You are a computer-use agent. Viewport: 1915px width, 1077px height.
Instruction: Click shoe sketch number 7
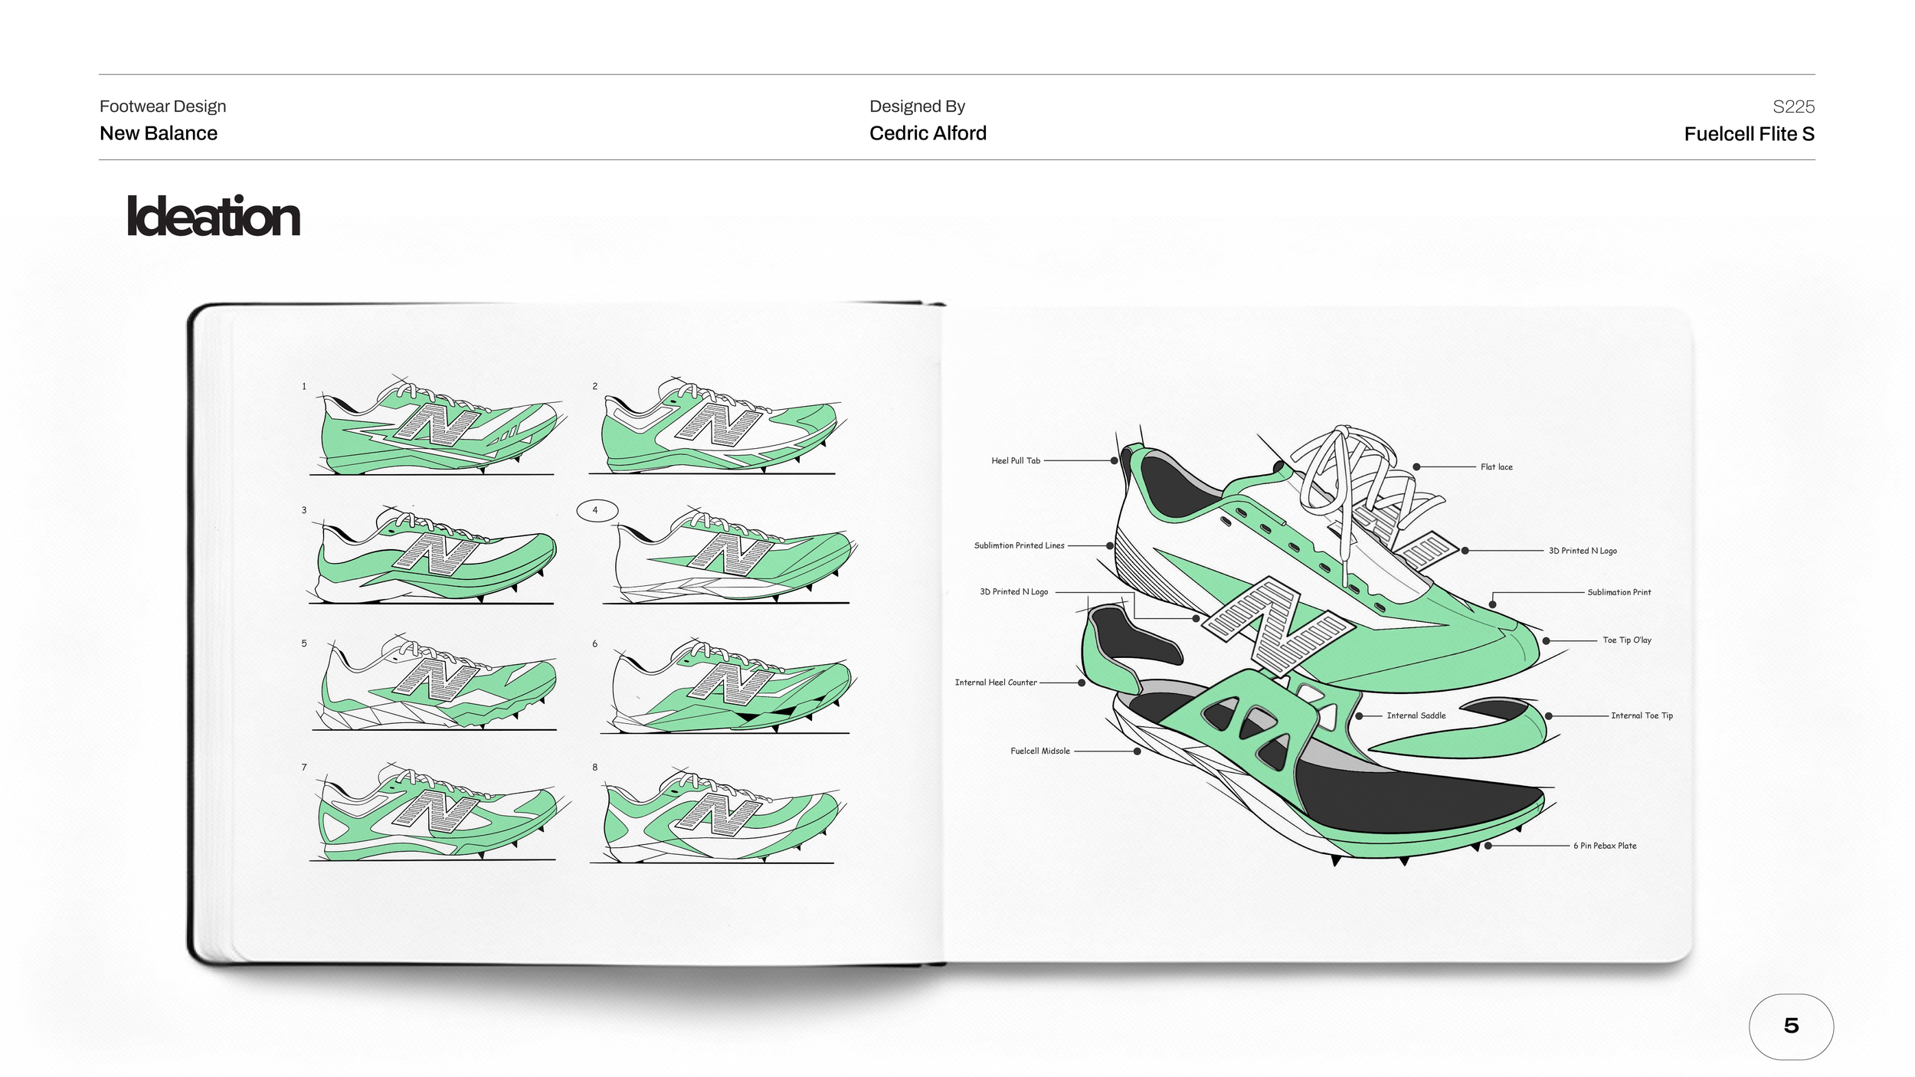[438, 813]
